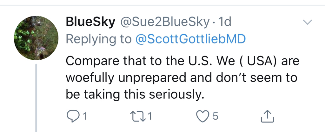Viewport: 325px width, 132px height.
Task: Click the 1d timestamp
Action: [x=225, y=22]
